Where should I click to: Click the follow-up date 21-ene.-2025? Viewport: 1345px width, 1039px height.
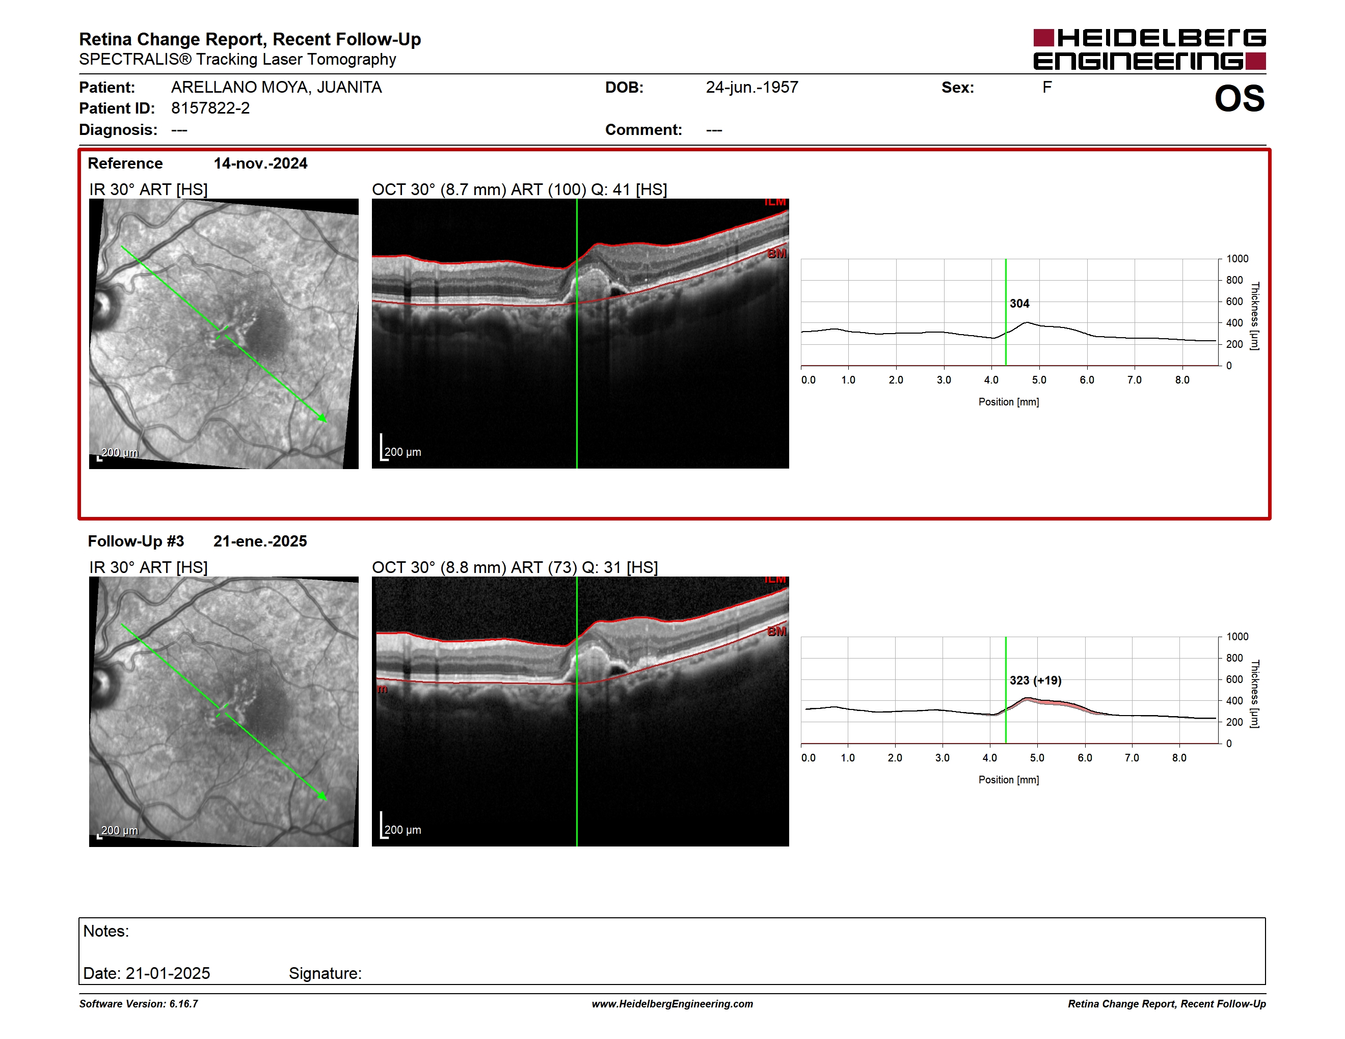[260, 541]
